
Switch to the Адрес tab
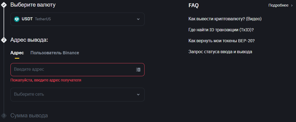(17, 53)
